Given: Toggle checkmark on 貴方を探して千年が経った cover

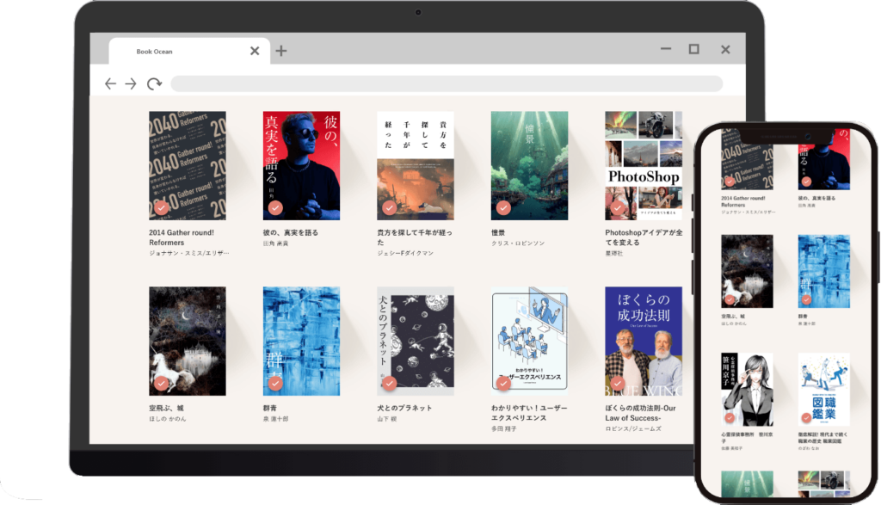Looking at the screenshot, I should coord(390,208).
